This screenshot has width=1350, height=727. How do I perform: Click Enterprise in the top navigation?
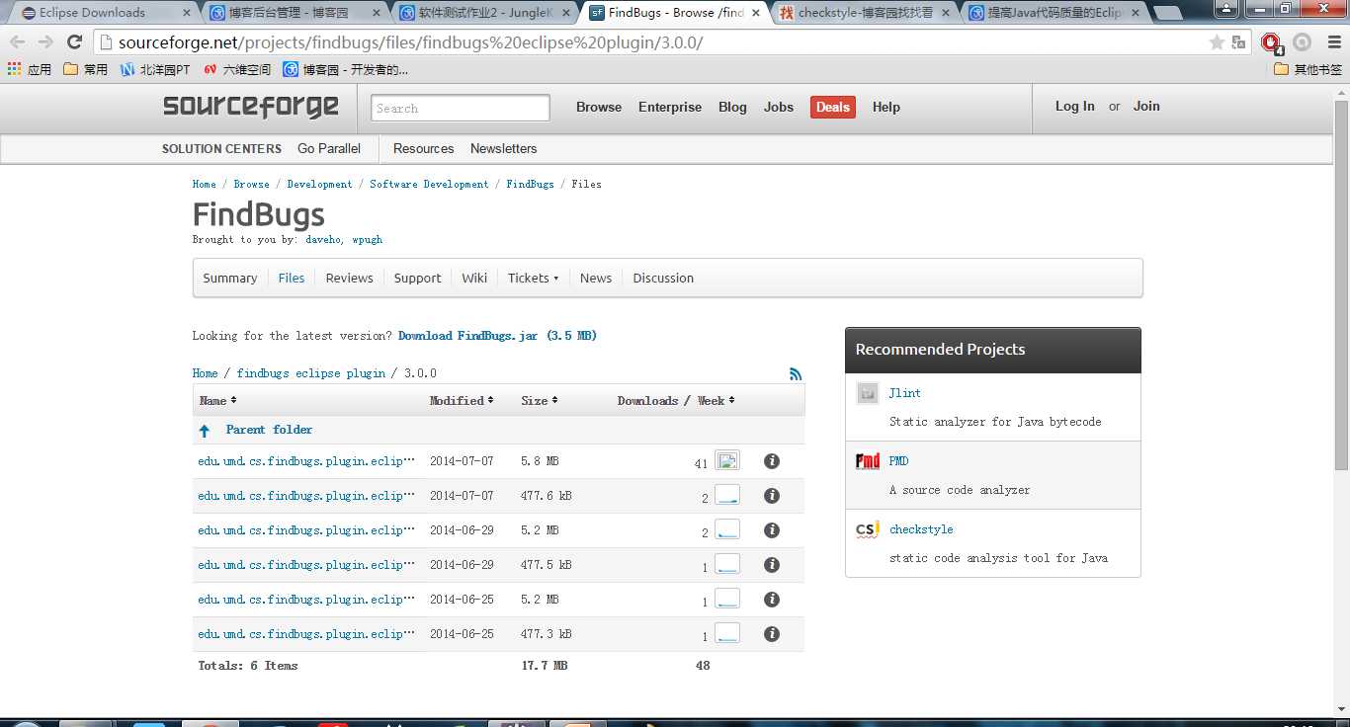click(x=670, y=108)
